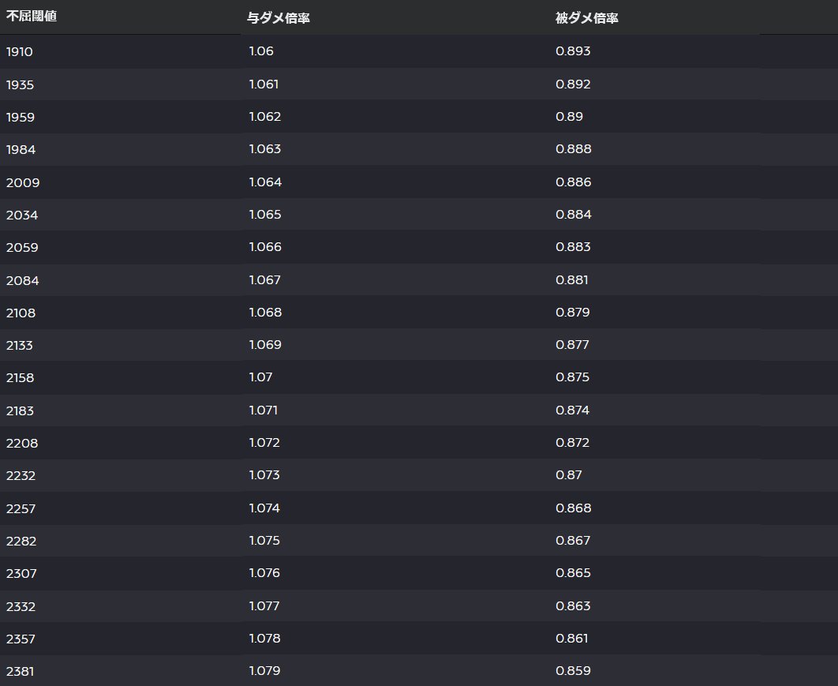
Task: Click the 1.075 cell
Action: [264, 541]
